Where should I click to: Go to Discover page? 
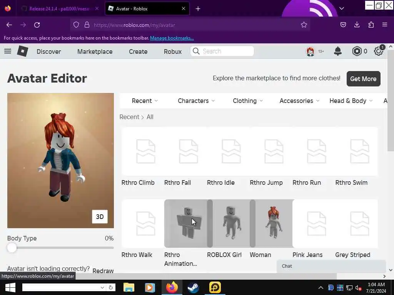click(49, 51)
